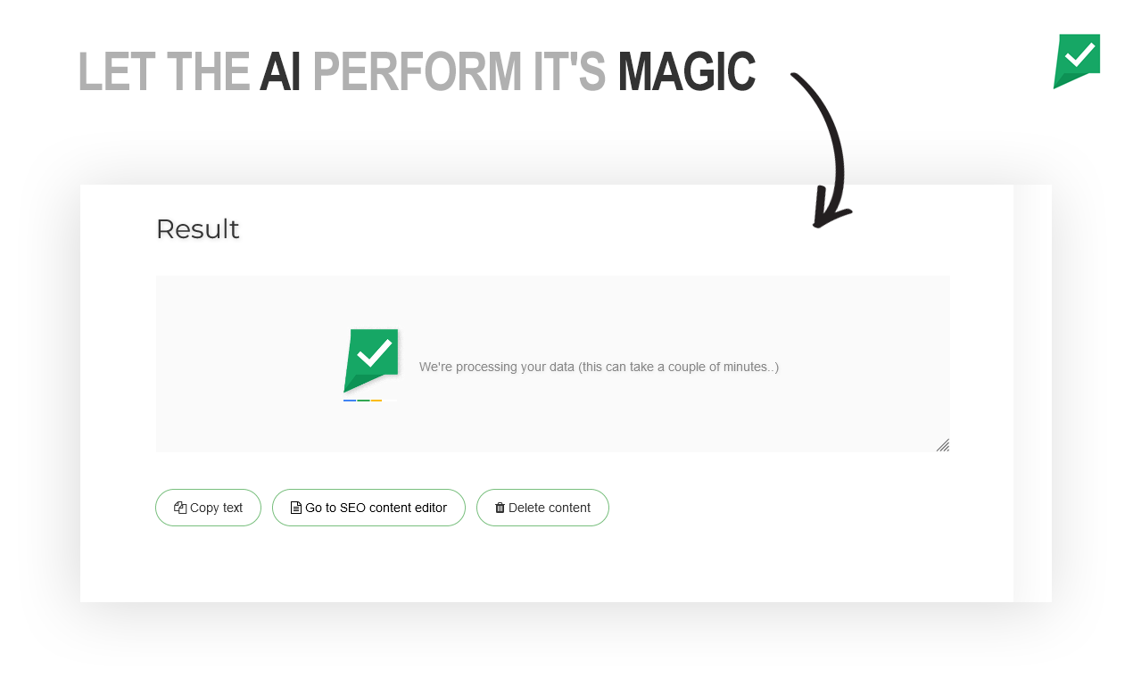
Task: Click the narrow white strip right of result card
Action: [1032, 393]
